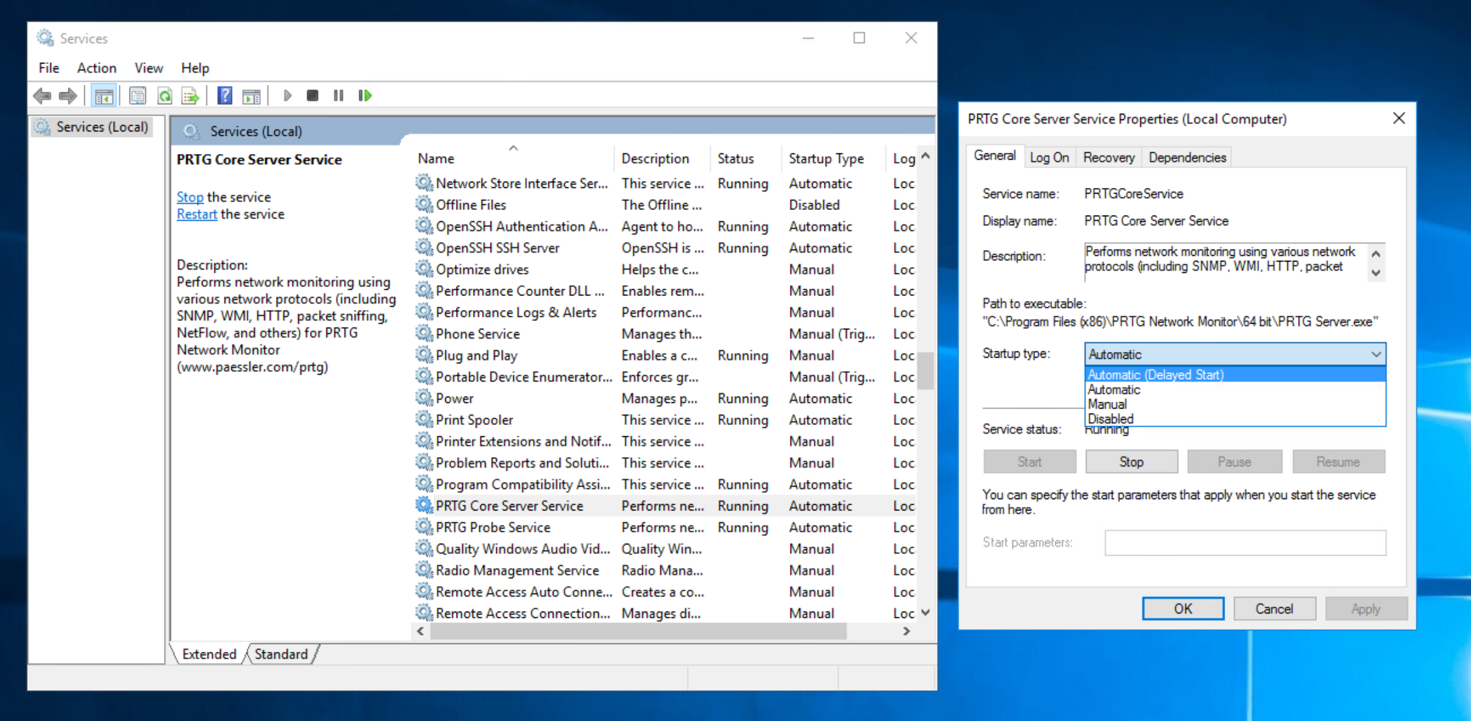Screen dimensions: 1471x721
Task: Switch to the Standard view tab
Action: pos(281,654)
